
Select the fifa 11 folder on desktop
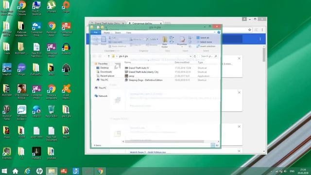pyautogui.click(x=66, y=132)
